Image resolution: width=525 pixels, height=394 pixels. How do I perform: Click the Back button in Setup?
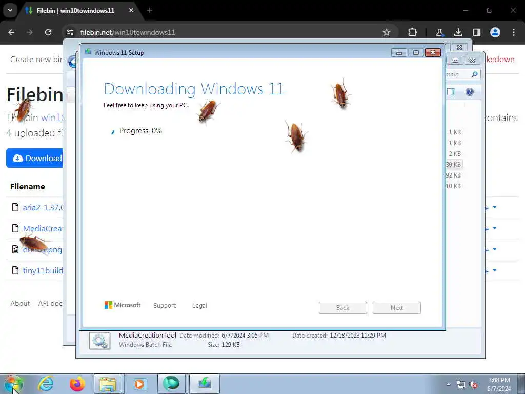[x=343, y=308]
